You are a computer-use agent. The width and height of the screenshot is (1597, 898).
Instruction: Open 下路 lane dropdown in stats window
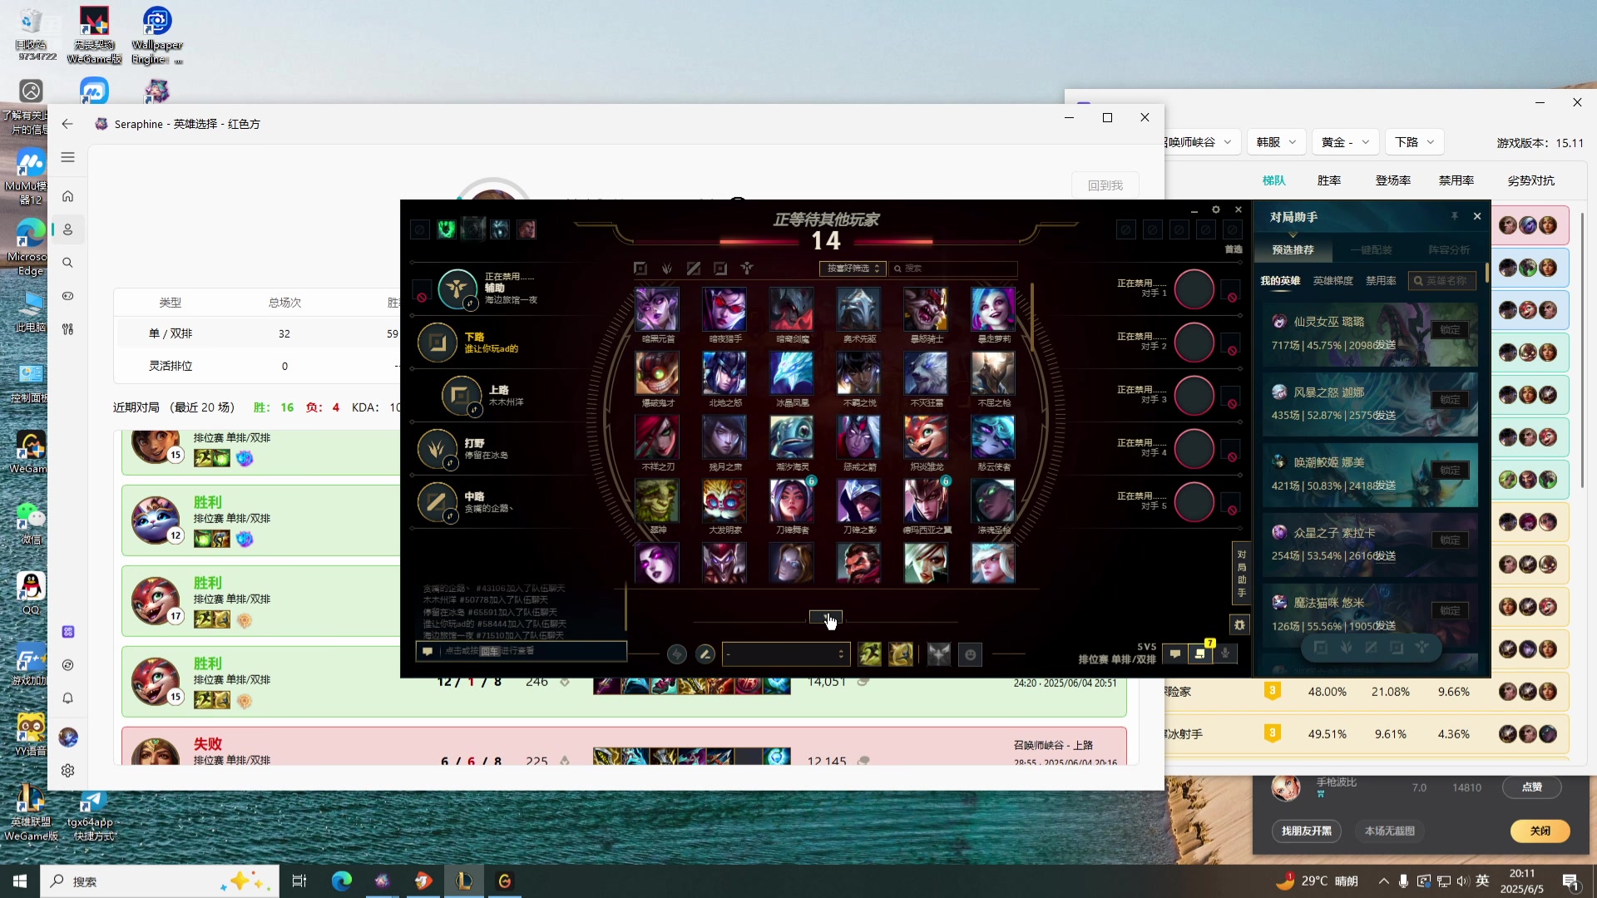tap(1414, 142)
